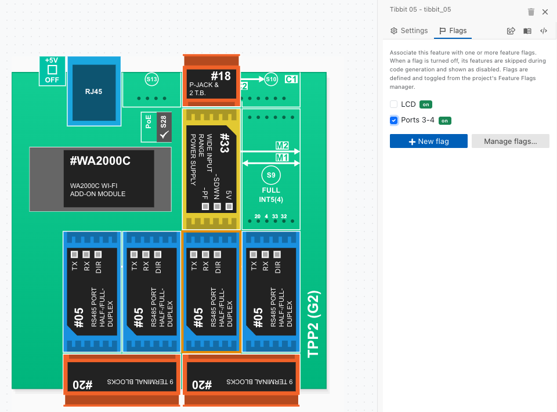Click the Tibbit 05 - tibbit_05 title
Image resolution: width=557 pixels, height=412 pixels.
pyautogui.click(x=420, y=10)
